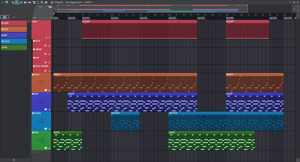
Task: Mute the HIGH DRUMS track
Action: (x=49, y=71)
